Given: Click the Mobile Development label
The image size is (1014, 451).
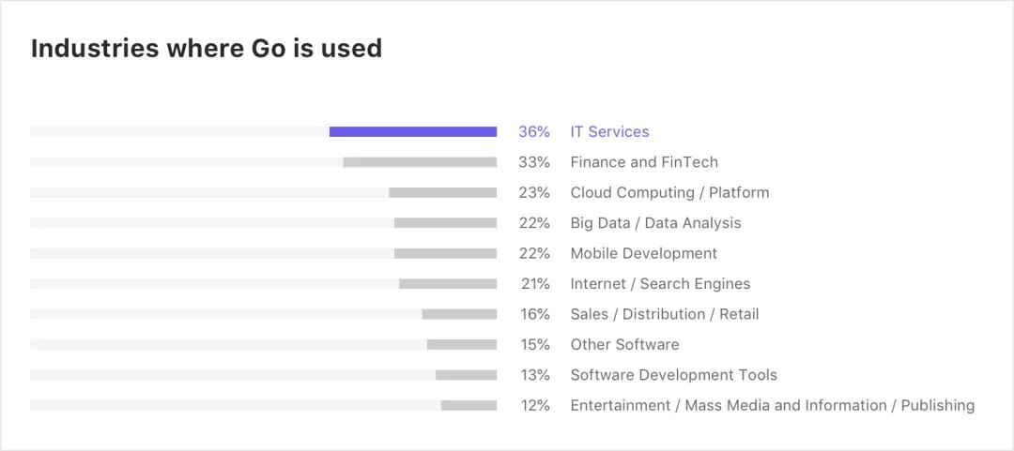Looking at the screenshot, I should (643, 253).
